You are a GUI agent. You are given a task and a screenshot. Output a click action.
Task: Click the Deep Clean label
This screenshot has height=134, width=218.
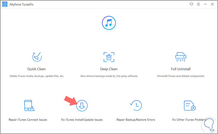tap(109, 69)
